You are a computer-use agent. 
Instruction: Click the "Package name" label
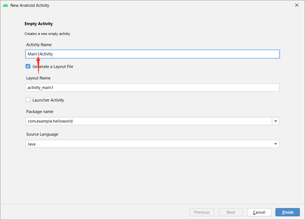tap(40, 112)
